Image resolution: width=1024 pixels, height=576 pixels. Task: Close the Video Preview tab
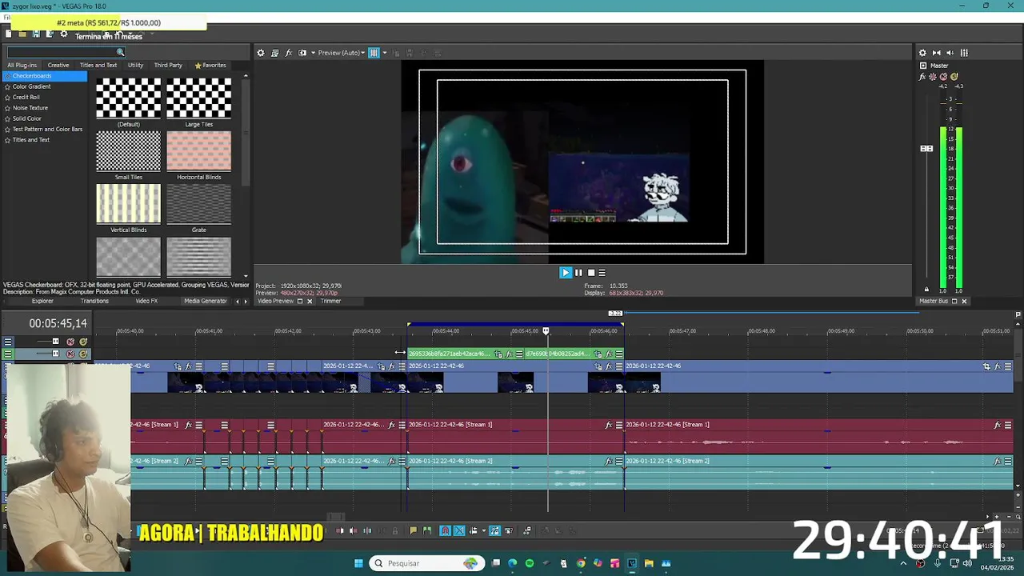(310, 302)
